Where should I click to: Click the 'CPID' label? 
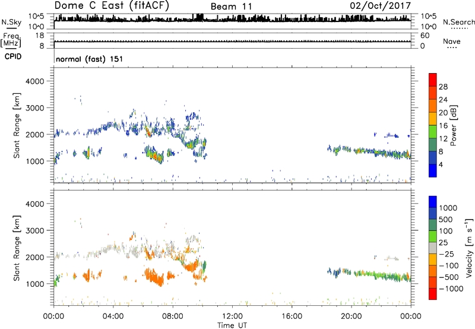[13, 56]
